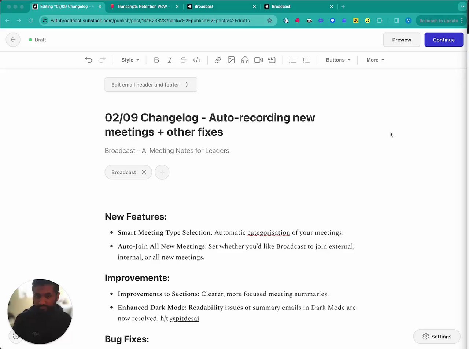Viewport: 469px width, 349px height.
Task: Open post Settings
Action: pos(437,337)
